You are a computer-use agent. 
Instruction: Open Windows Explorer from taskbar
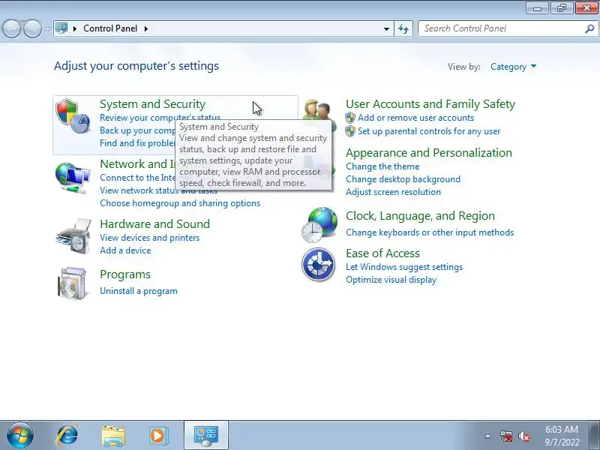tap(113, 436)
